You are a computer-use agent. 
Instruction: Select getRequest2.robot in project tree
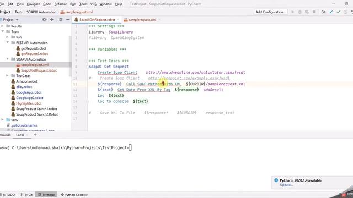[34, 54]
